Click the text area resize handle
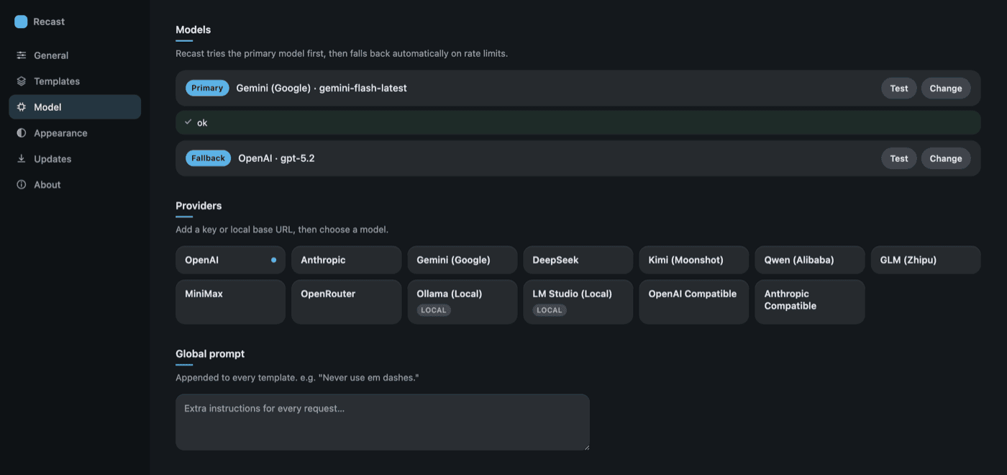Viewport: 1007px width, 475px height. tap(585, 446)
